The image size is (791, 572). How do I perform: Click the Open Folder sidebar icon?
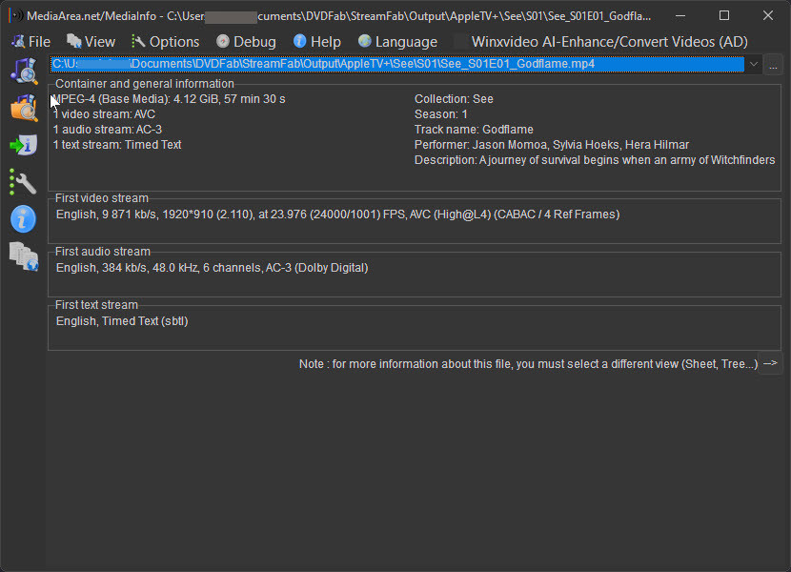pyautogui.click(x=23, y=107)
